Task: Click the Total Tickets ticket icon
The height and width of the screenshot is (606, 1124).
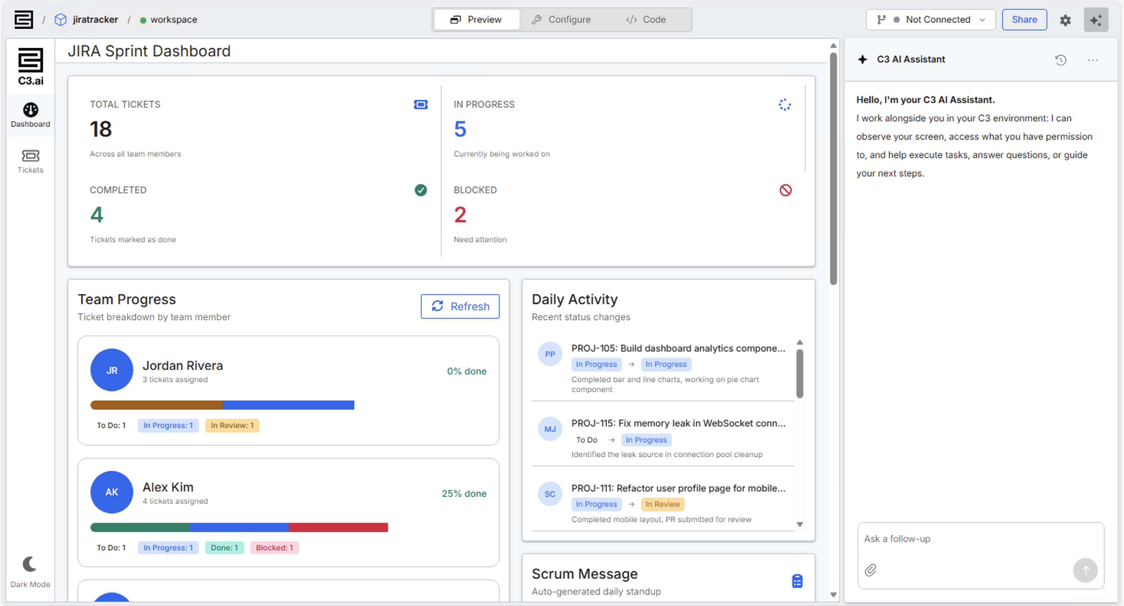Action: point(420,104)
